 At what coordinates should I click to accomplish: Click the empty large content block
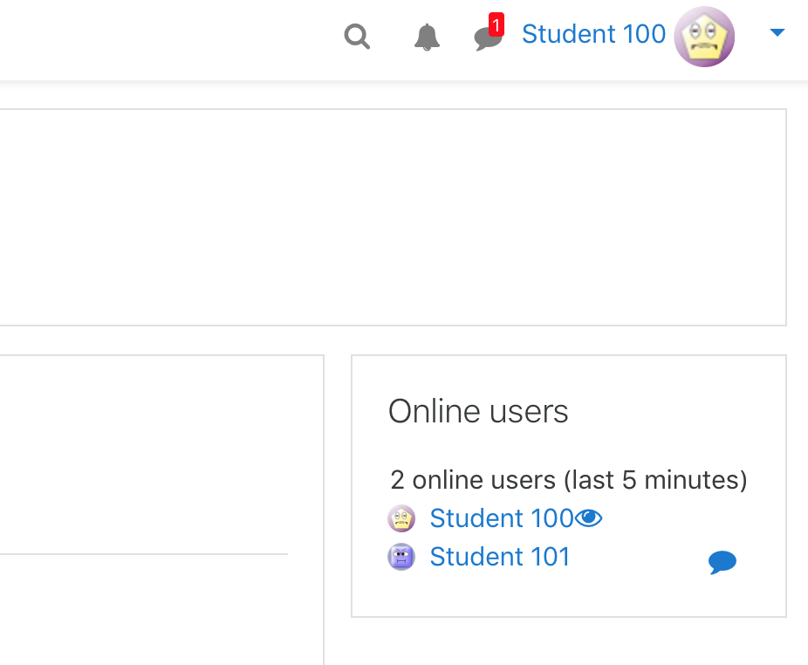coord(393,217)
